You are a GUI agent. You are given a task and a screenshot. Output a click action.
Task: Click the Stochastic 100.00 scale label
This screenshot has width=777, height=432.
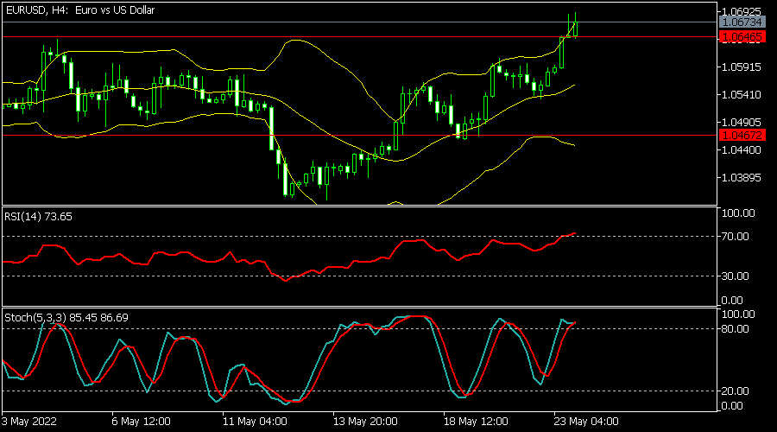(738, 314)
